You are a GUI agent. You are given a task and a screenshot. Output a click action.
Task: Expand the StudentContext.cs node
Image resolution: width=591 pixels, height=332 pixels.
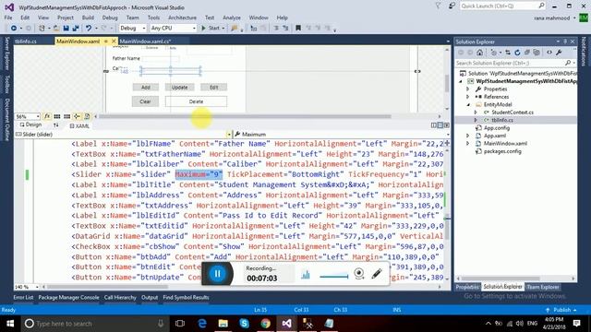[x=476, y=113]
